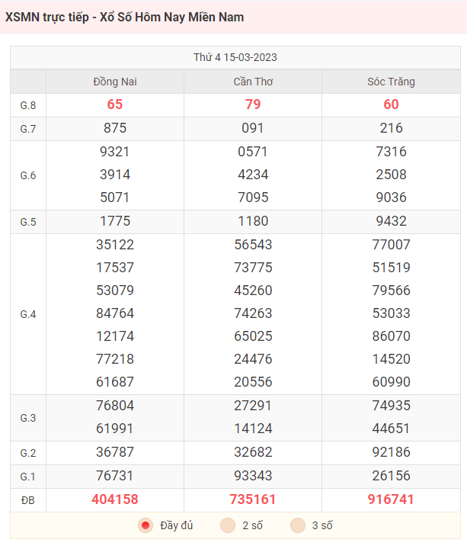Open the XSMN trực tiếp page title
467x549 pixels.
tap(124, 17)
